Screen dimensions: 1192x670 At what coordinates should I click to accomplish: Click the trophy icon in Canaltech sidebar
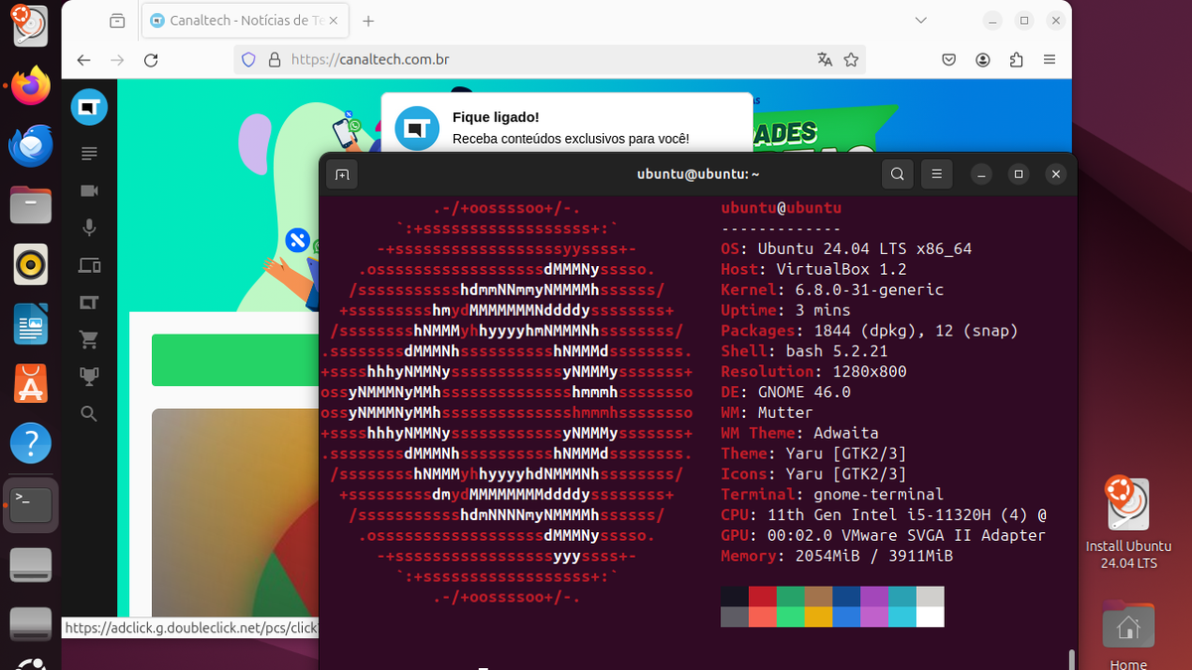click(x=89, y=376)
